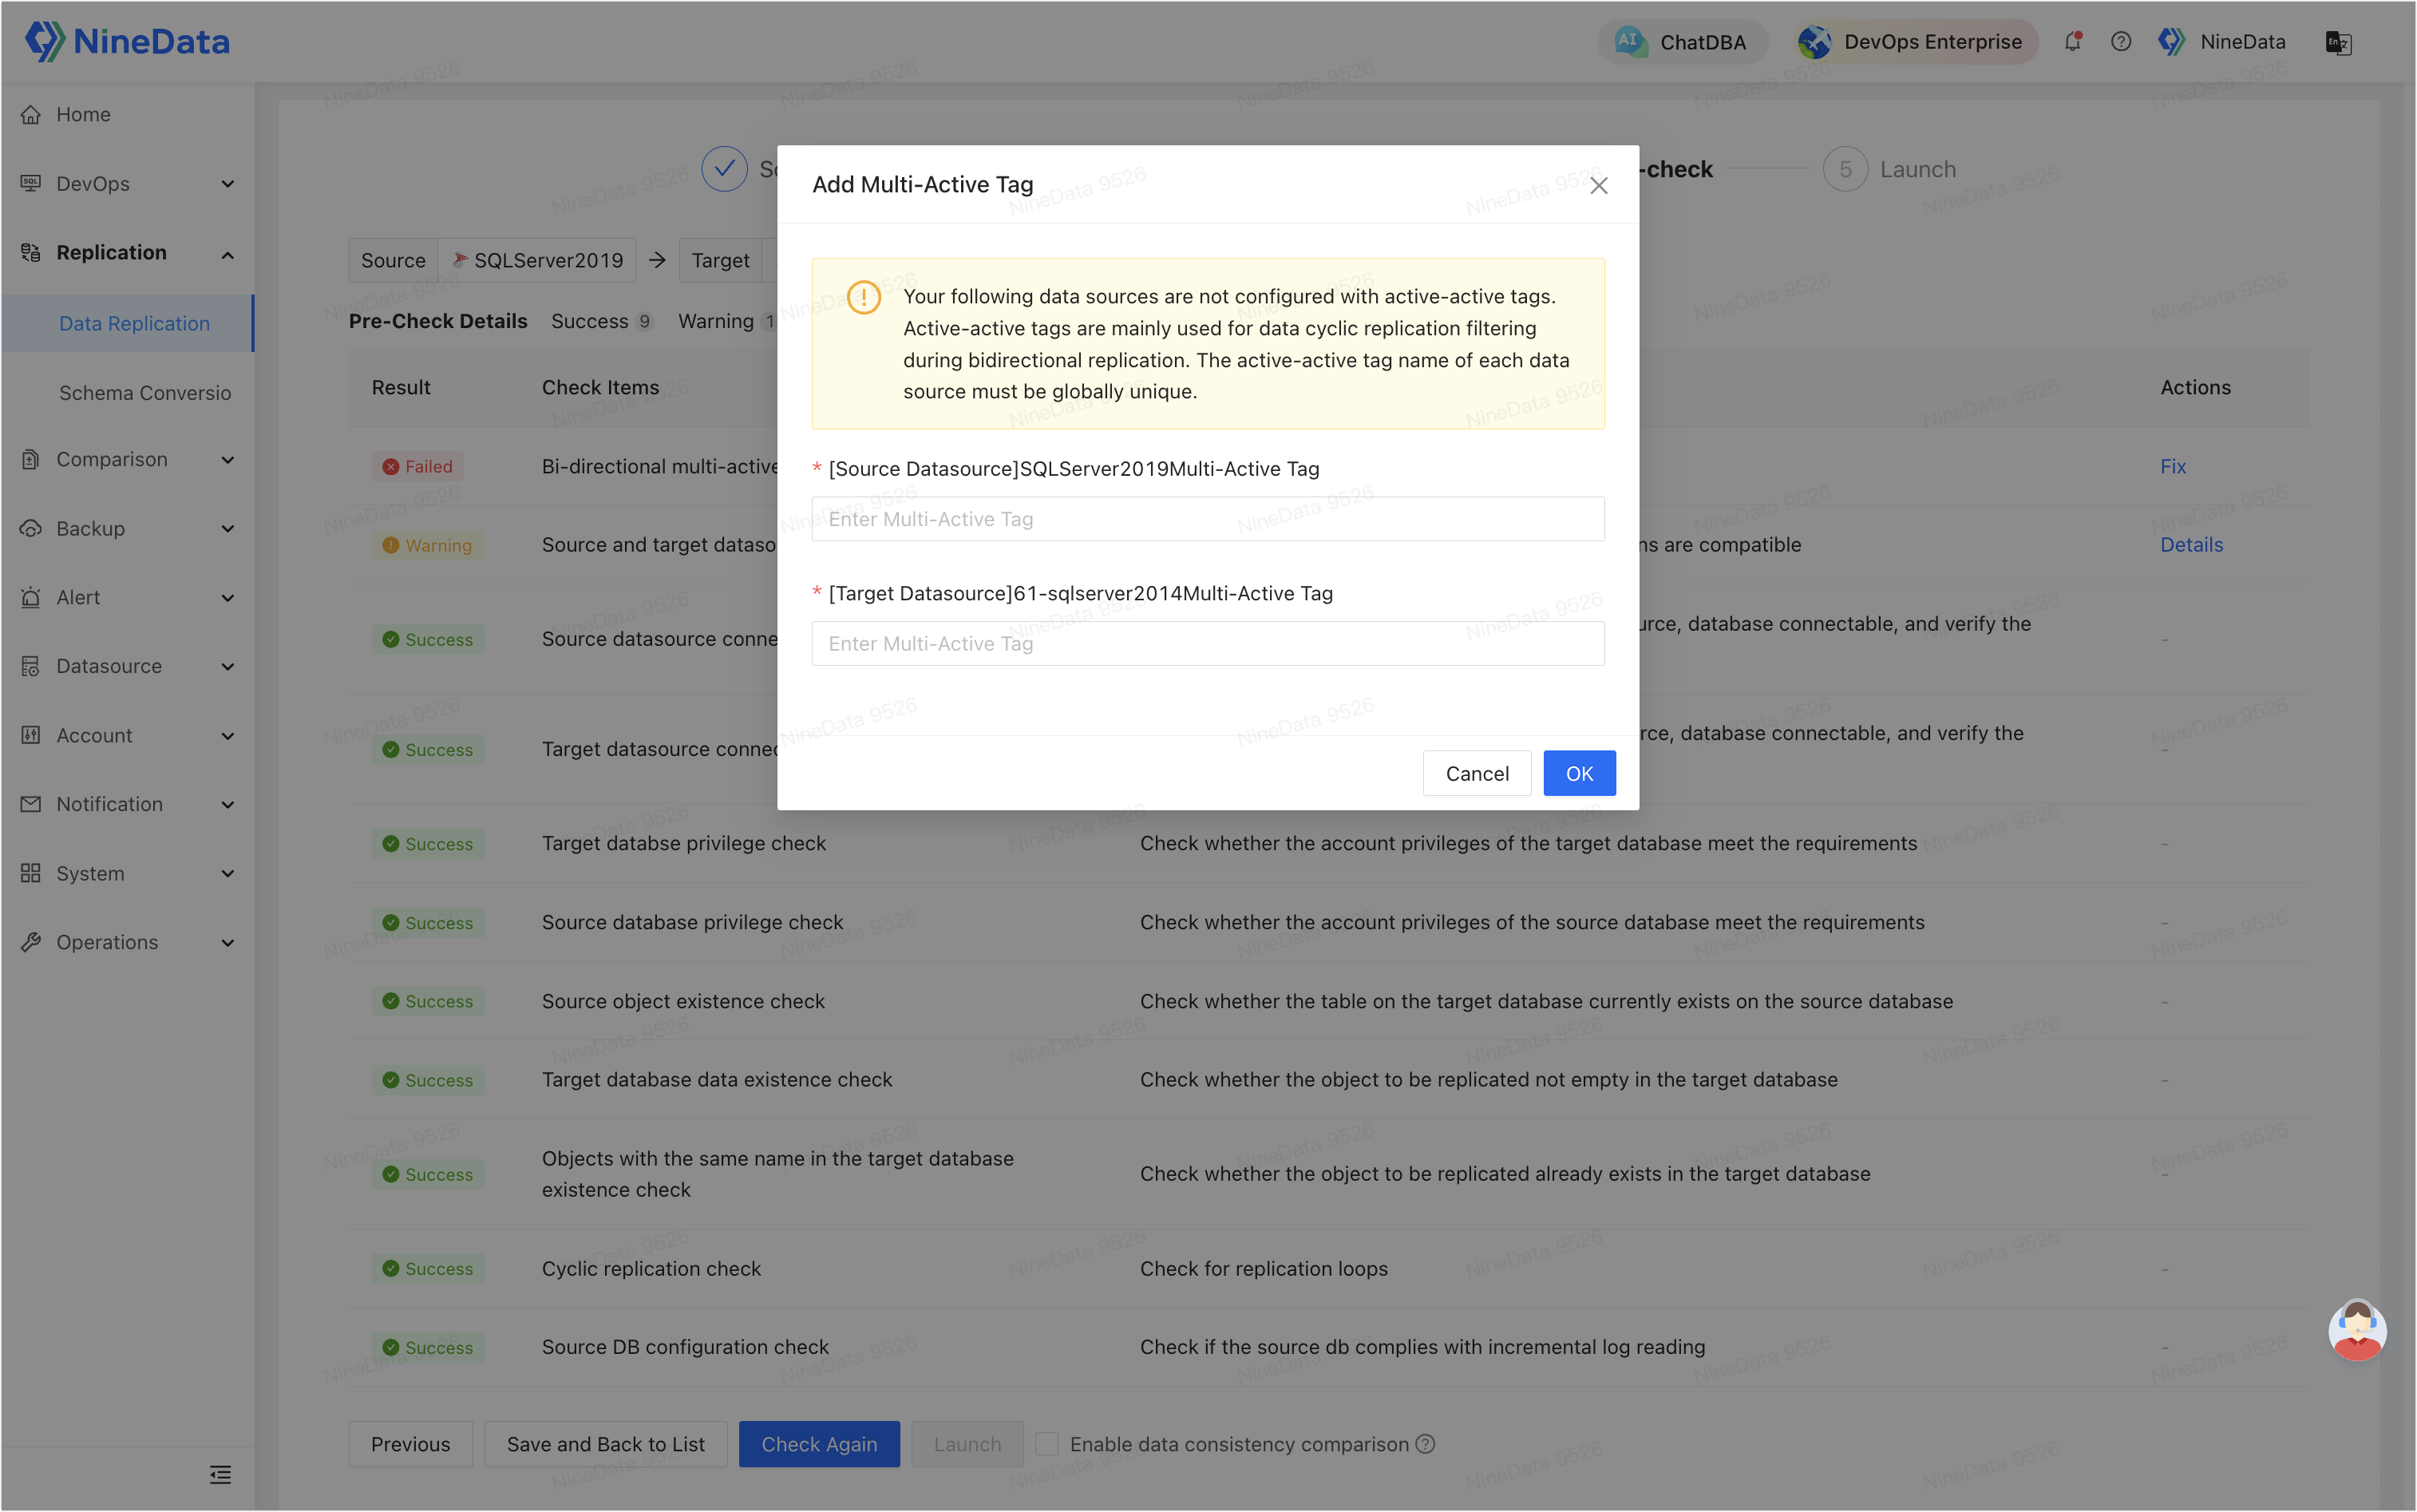The height and width of the screenshot is (1512, 2417).
Task: Expand the Operations menu chevron
Action: 228,943
